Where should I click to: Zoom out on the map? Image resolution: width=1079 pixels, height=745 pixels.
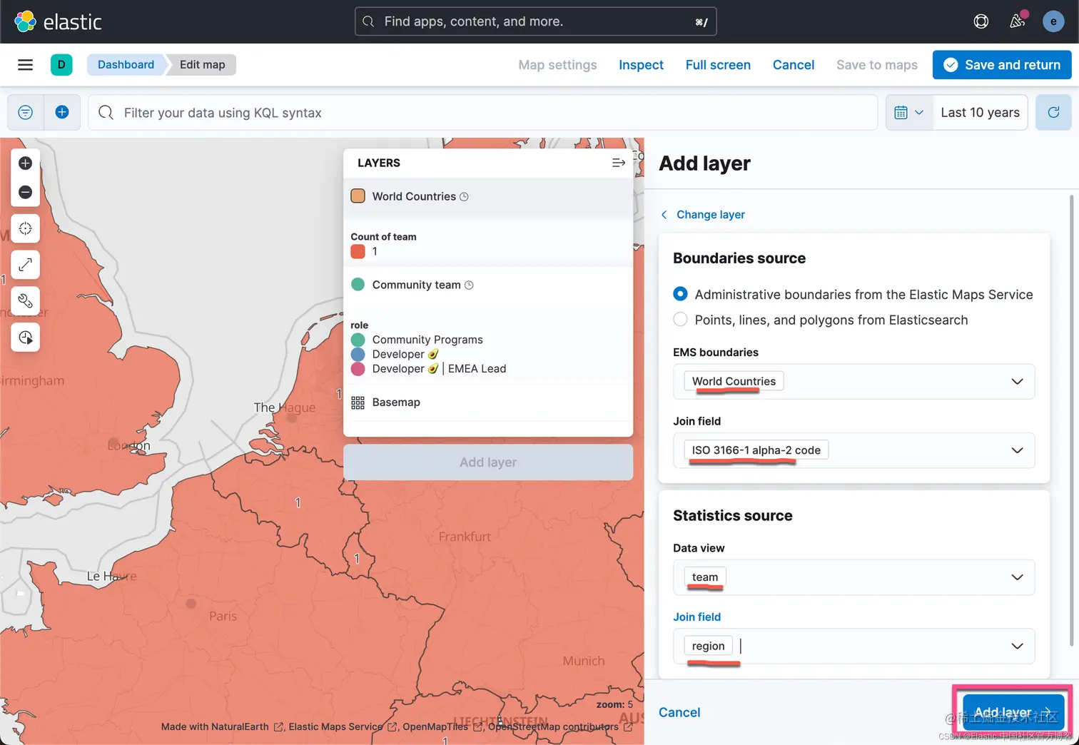[26, 192]
